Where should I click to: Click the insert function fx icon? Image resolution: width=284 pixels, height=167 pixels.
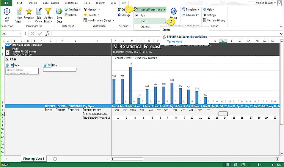48,34
